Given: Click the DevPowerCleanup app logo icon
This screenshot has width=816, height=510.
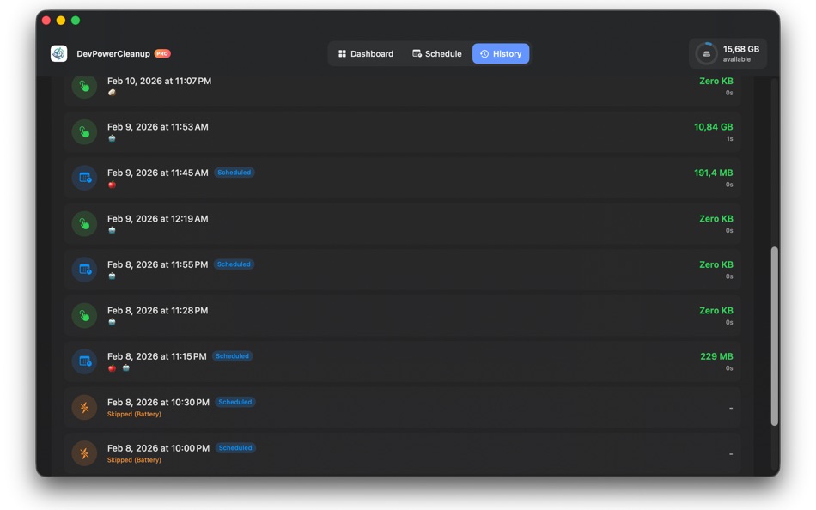Looking at the screenshot, I should [x=58, y=52].
